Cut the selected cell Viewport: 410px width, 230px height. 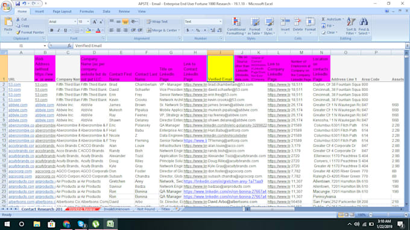tap(22, 19)
